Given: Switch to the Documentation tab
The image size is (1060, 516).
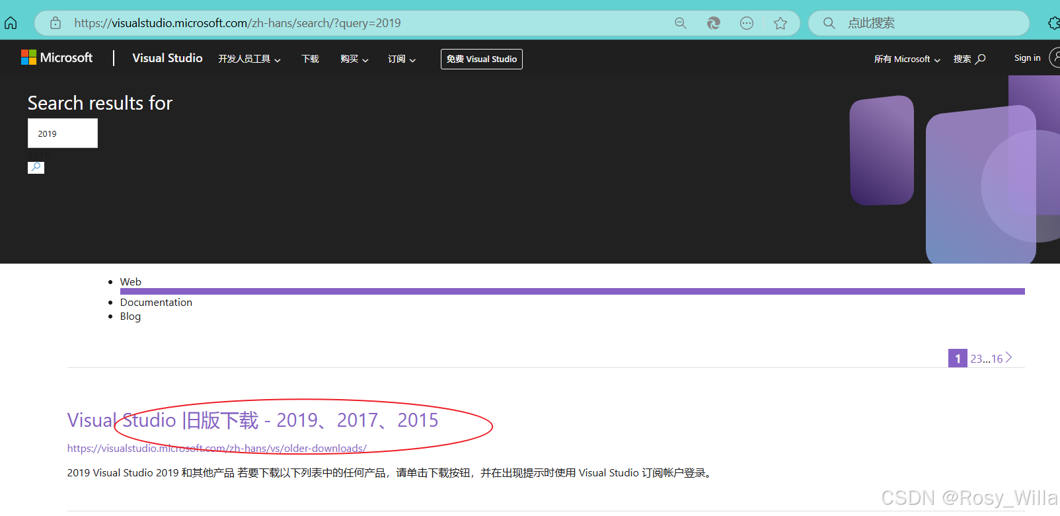Looking at the screenshot, I should (156, 302).
